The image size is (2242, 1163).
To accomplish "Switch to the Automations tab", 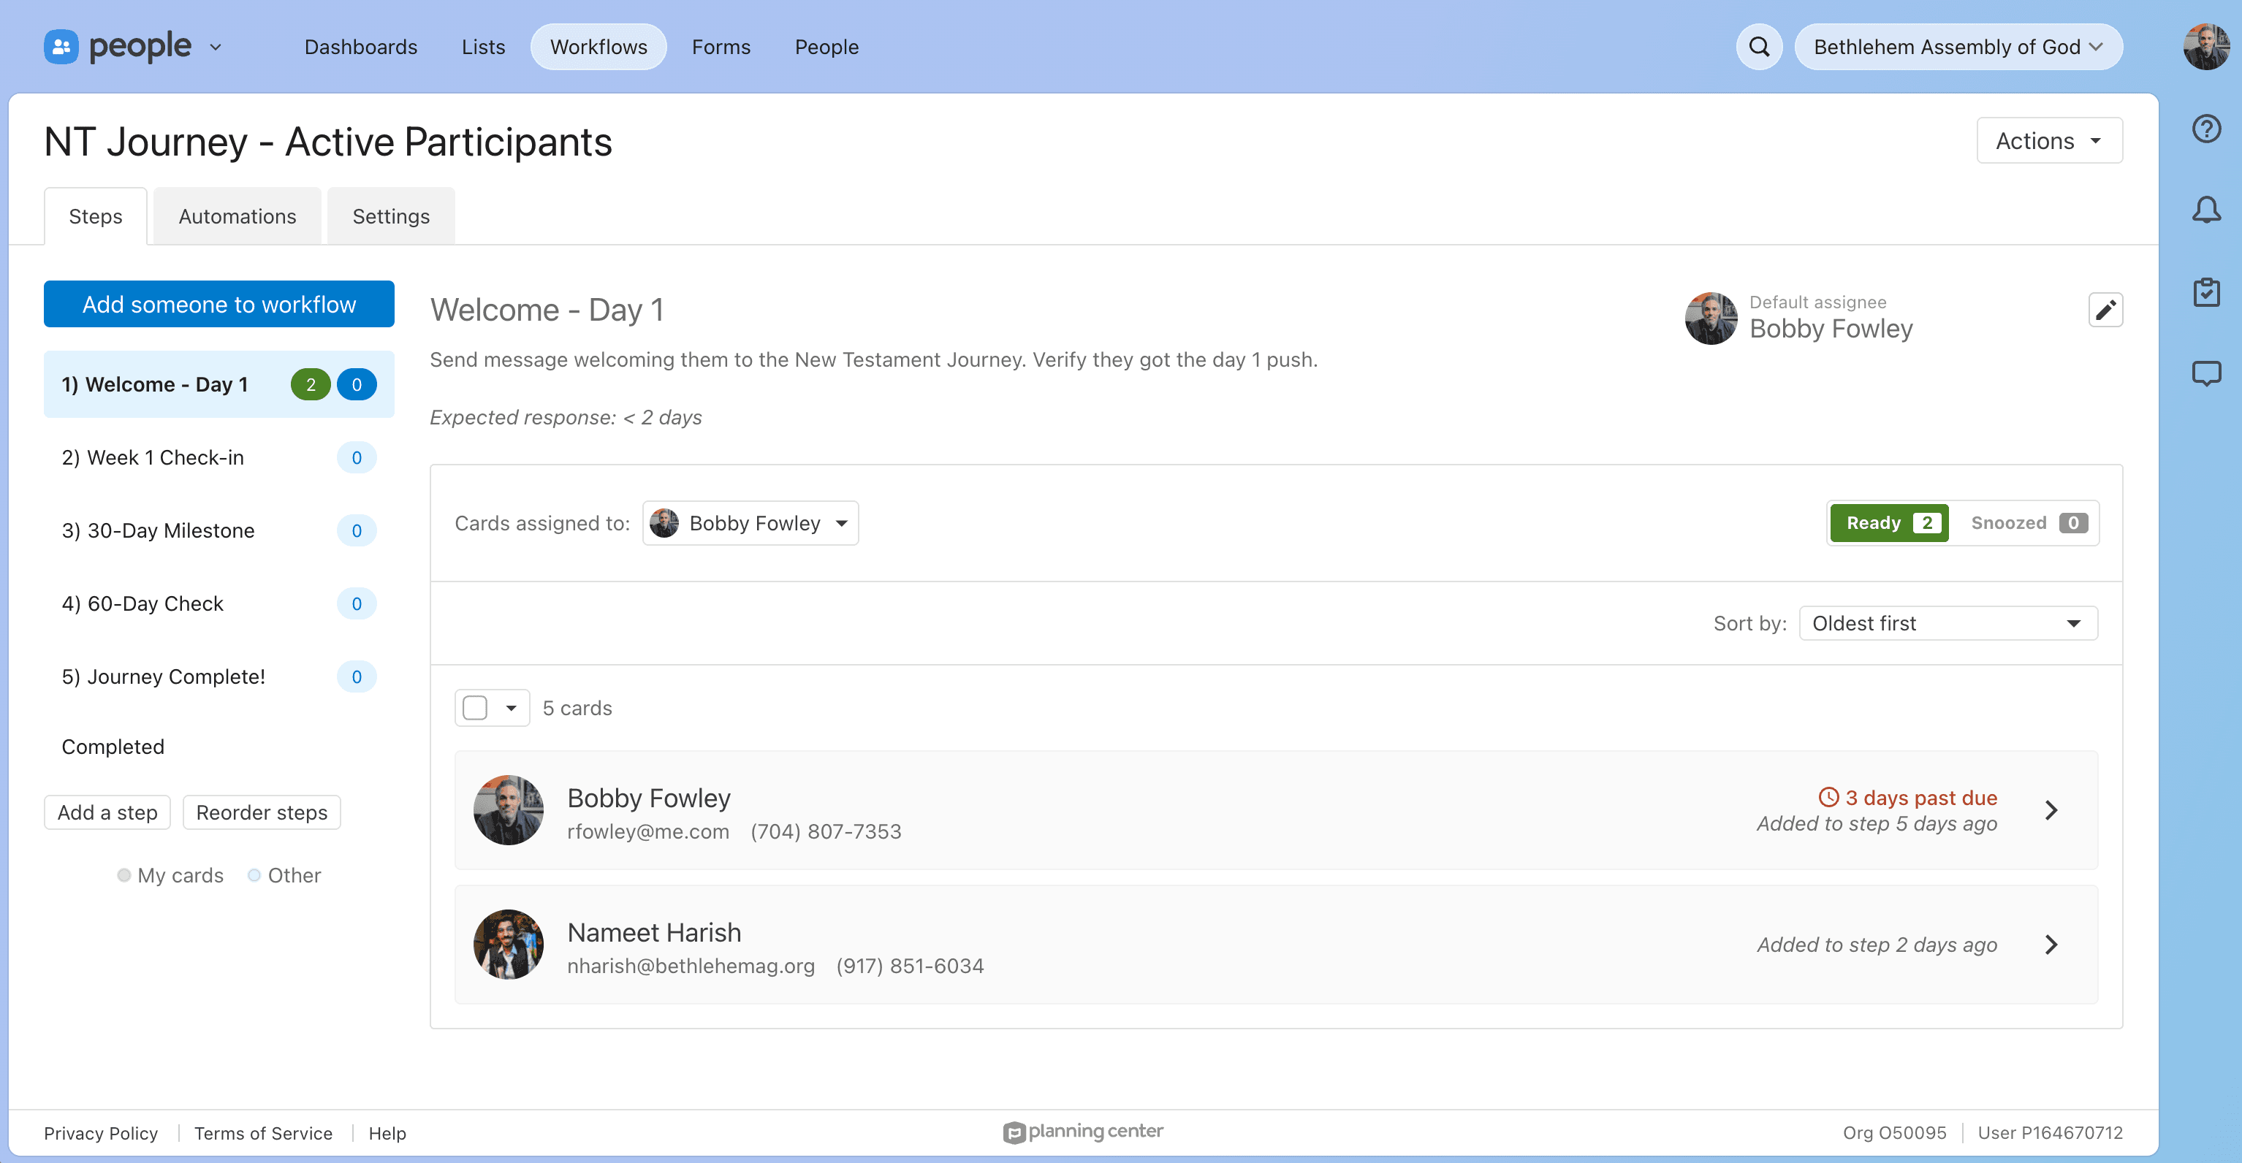I will coord(237,216).
